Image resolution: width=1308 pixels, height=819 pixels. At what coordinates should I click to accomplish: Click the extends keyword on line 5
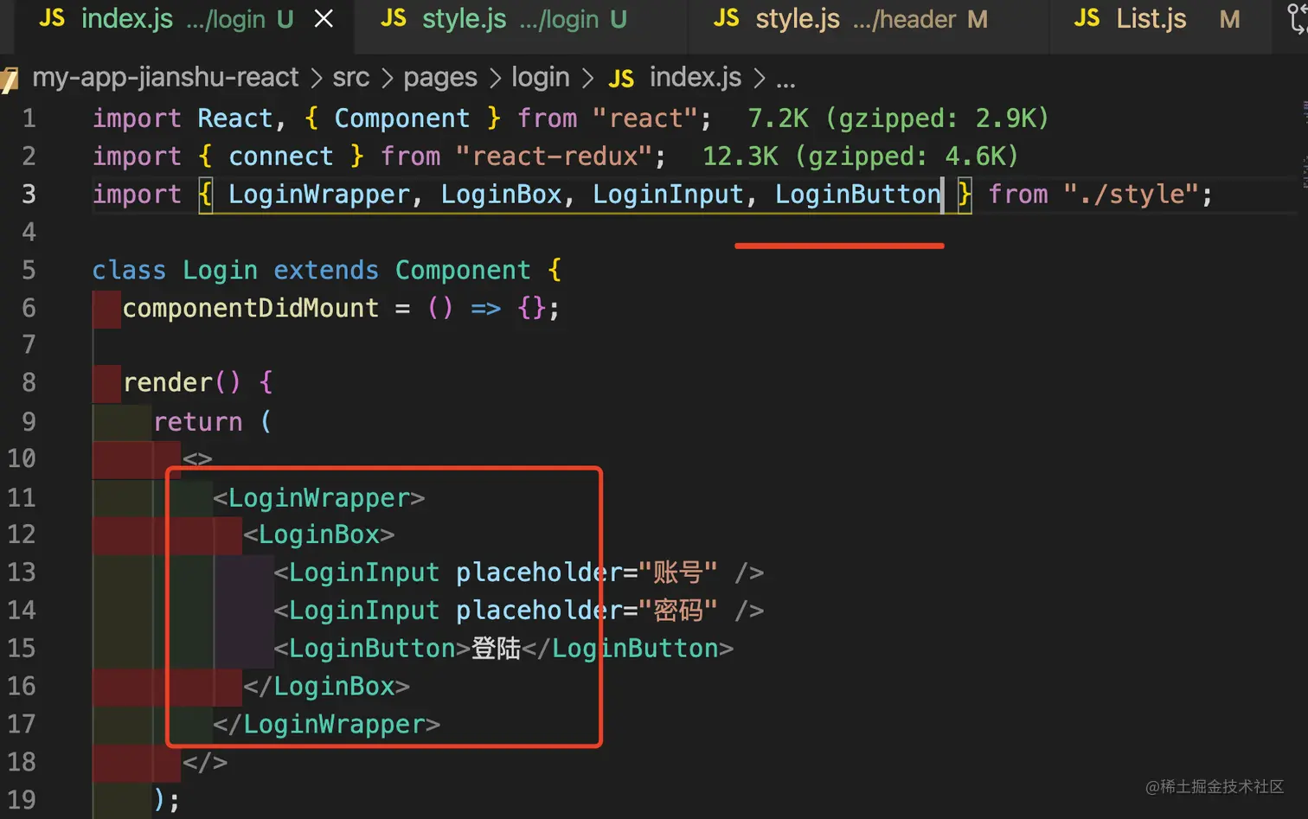pyautogui.click(x=326, y=270)
